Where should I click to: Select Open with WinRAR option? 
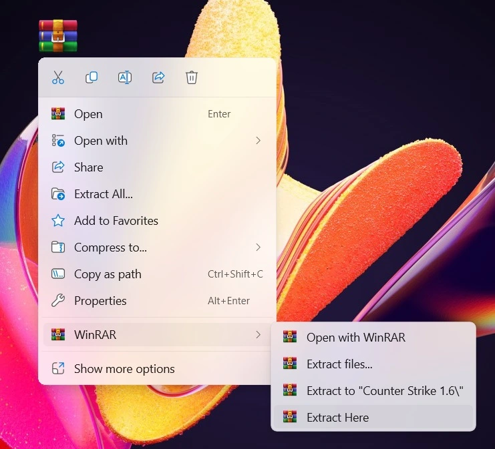coord(355,338)
